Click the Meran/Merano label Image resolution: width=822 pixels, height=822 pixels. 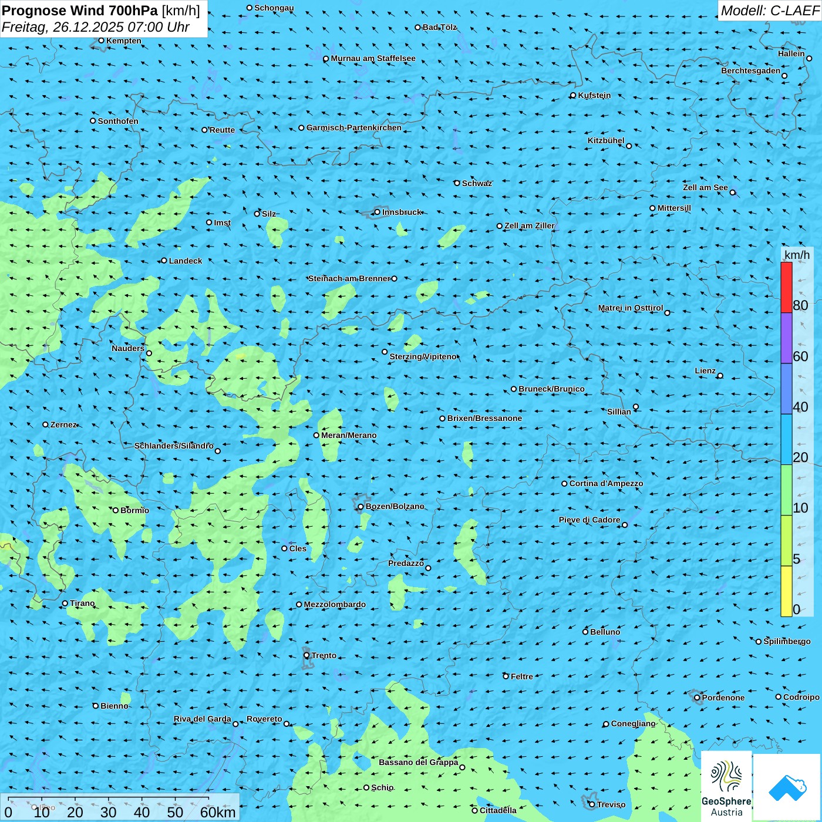tap(349, 435)
